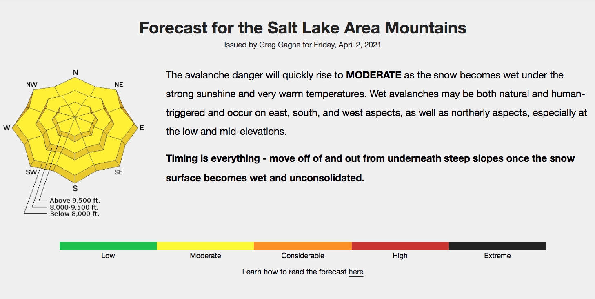
Task: Select the S label on compass rose
Action: (x=75, y=188)
